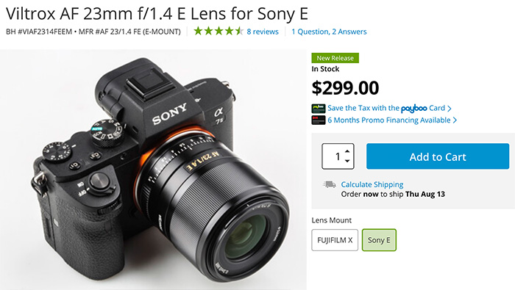
Task: Click the New Release badge
Action: [335, 58]
